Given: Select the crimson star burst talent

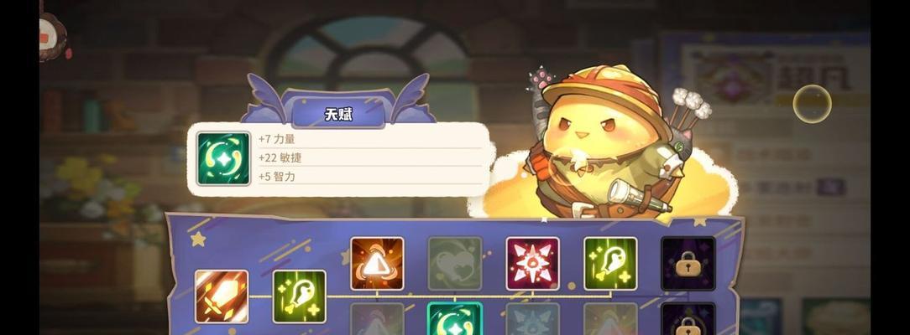Looking at the screenshot, I should (533, 263).
